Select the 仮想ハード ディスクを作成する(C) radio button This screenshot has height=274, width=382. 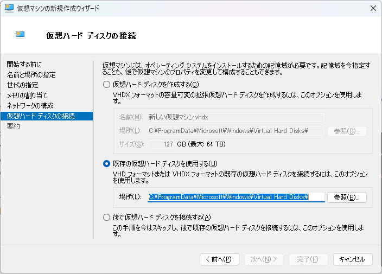click(106, 84)
